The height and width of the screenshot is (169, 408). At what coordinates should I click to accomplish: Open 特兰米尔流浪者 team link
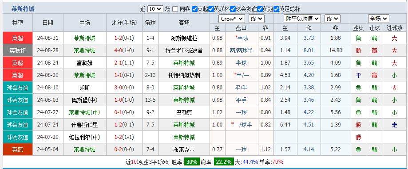184,50
